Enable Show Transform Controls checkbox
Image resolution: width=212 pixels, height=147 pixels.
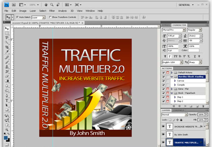(50, 17)
